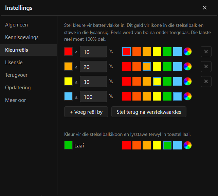Set 30% rule color to yellow
The height and width of the screenshot is (196, 218).
157,82
